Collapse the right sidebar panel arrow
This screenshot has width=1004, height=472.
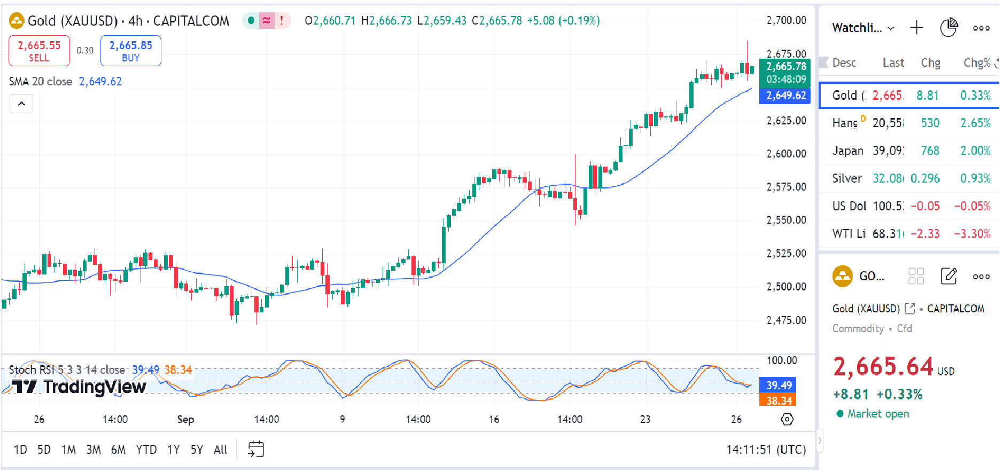click(820, 441)
